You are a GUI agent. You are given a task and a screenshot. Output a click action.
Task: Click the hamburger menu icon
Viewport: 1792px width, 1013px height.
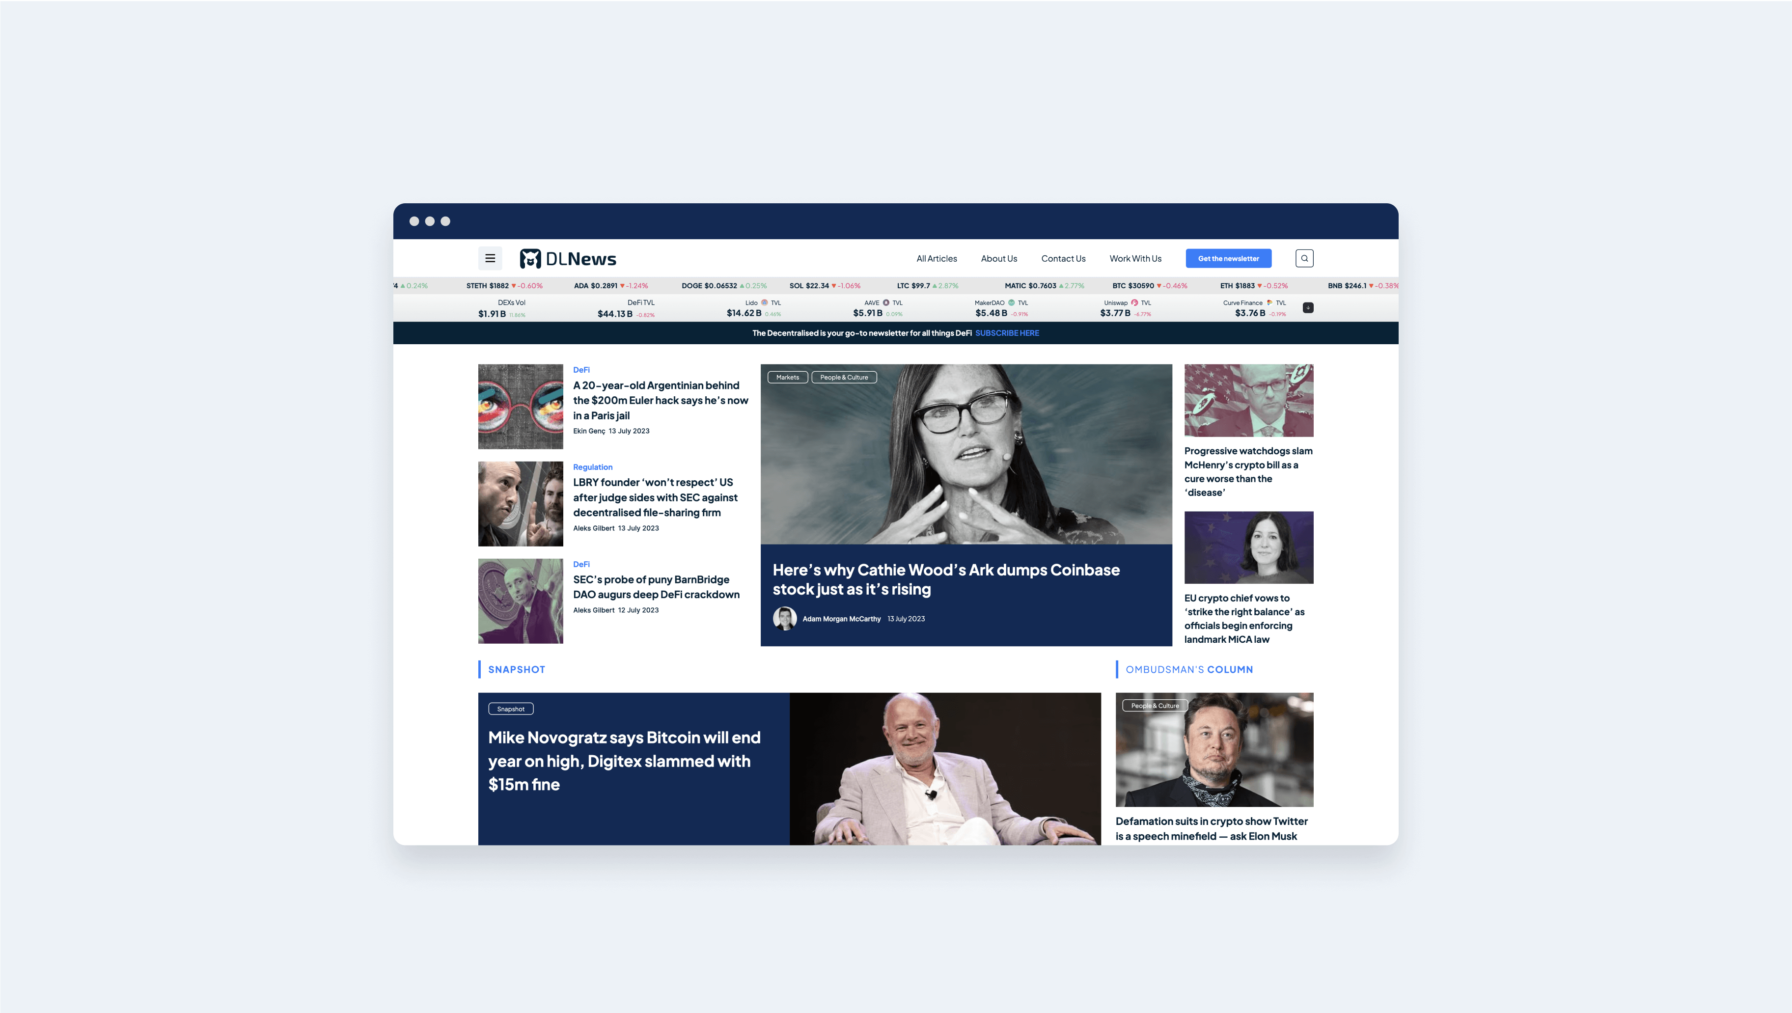pyautogui.click(x=490, y=257)
